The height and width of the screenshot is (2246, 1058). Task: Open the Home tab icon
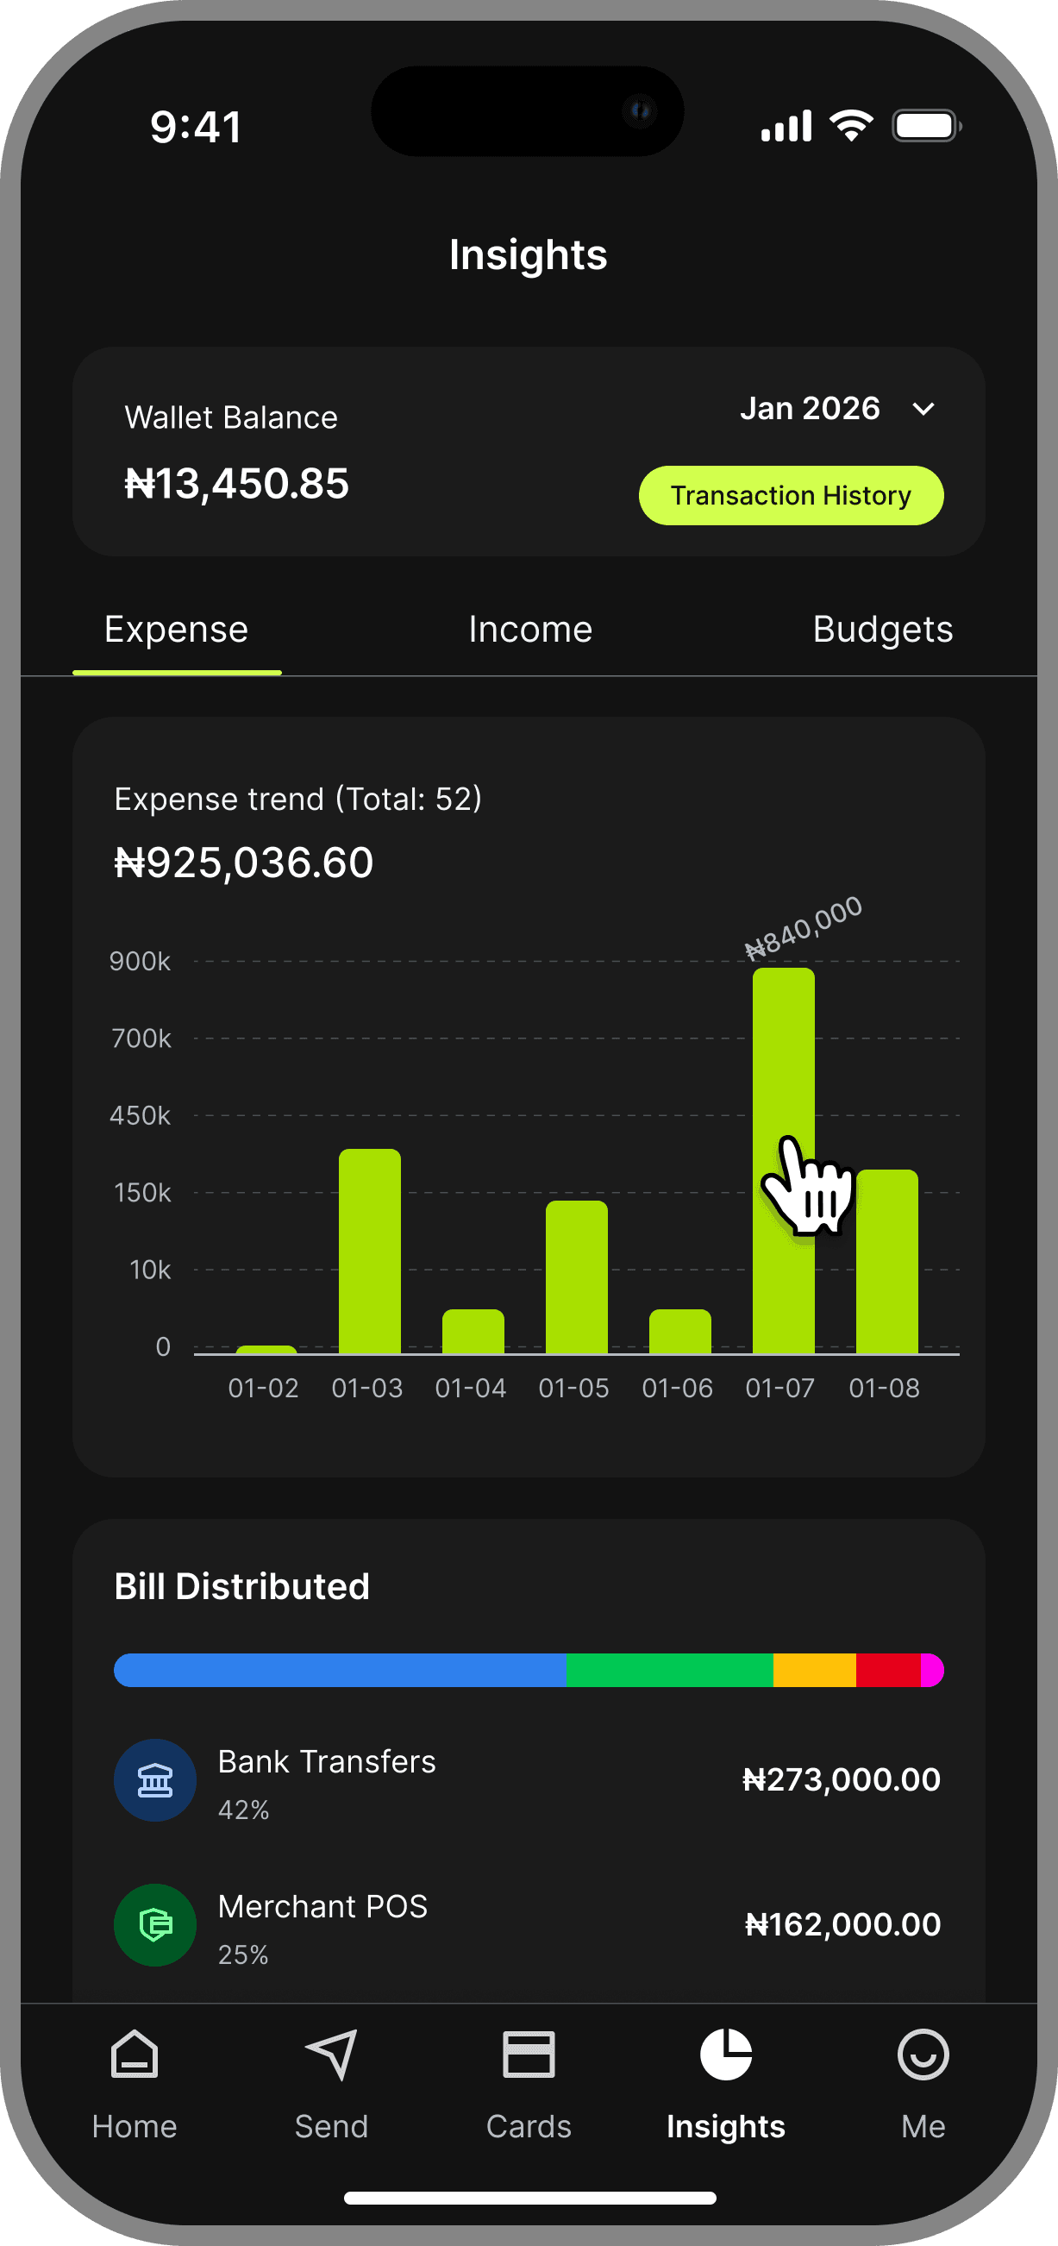click(135, 2055)
